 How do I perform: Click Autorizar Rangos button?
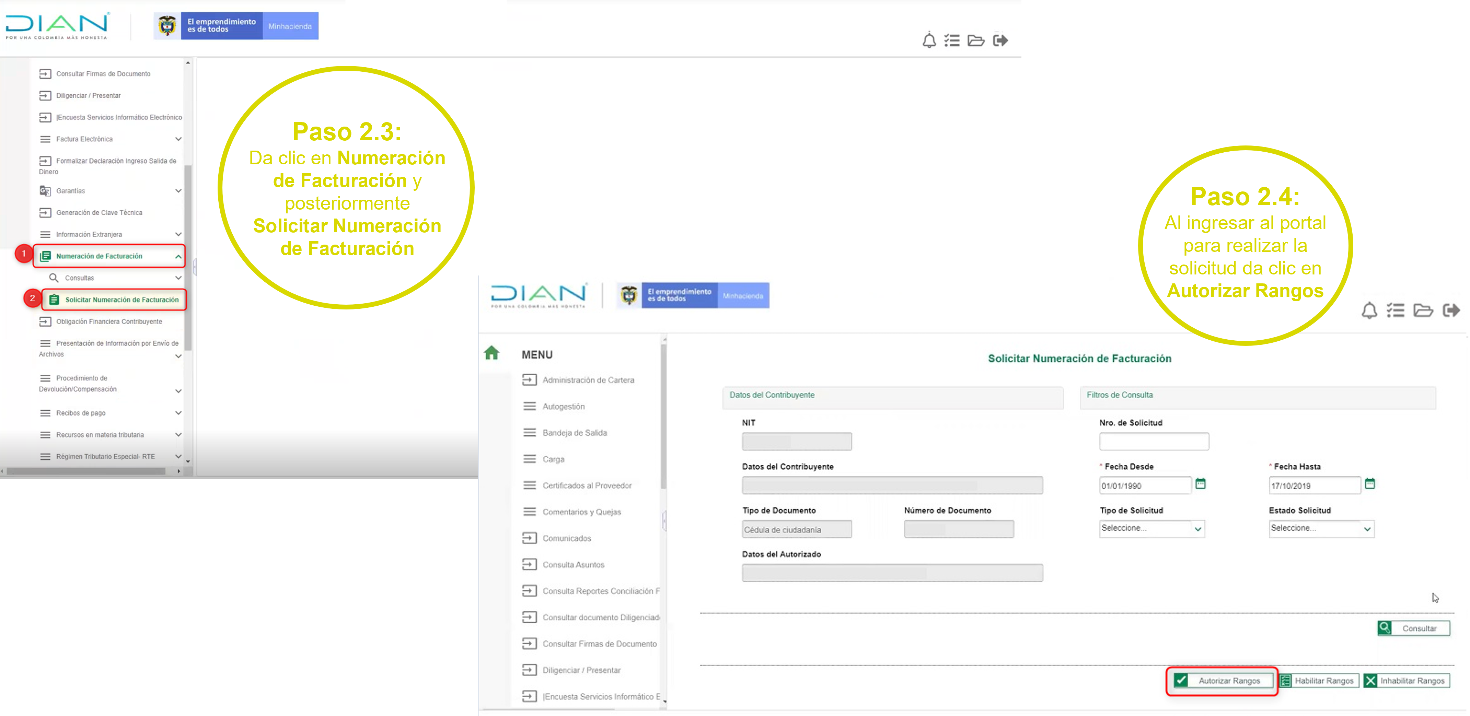pos(1223,681)
